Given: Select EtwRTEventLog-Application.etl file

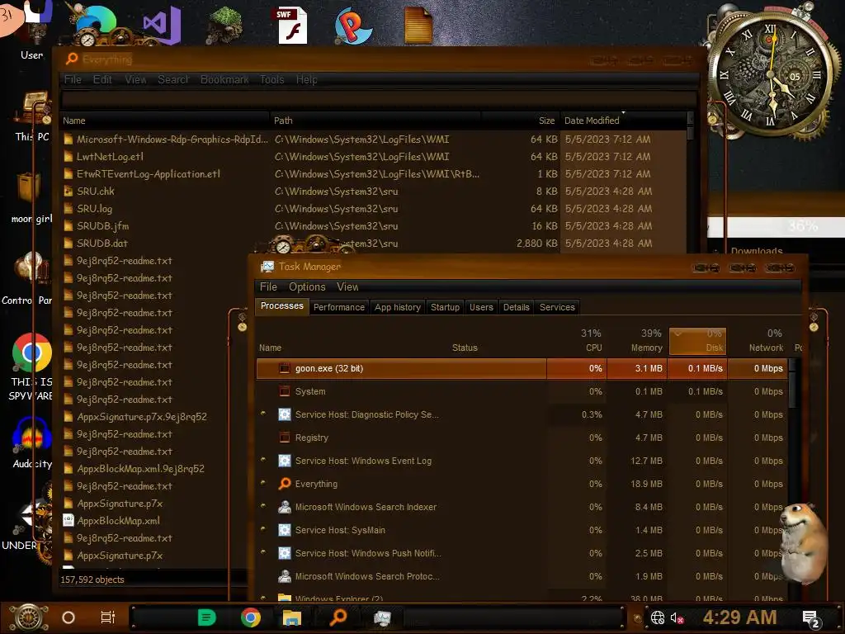Looking at the screenshot, I should pos(374,173).
